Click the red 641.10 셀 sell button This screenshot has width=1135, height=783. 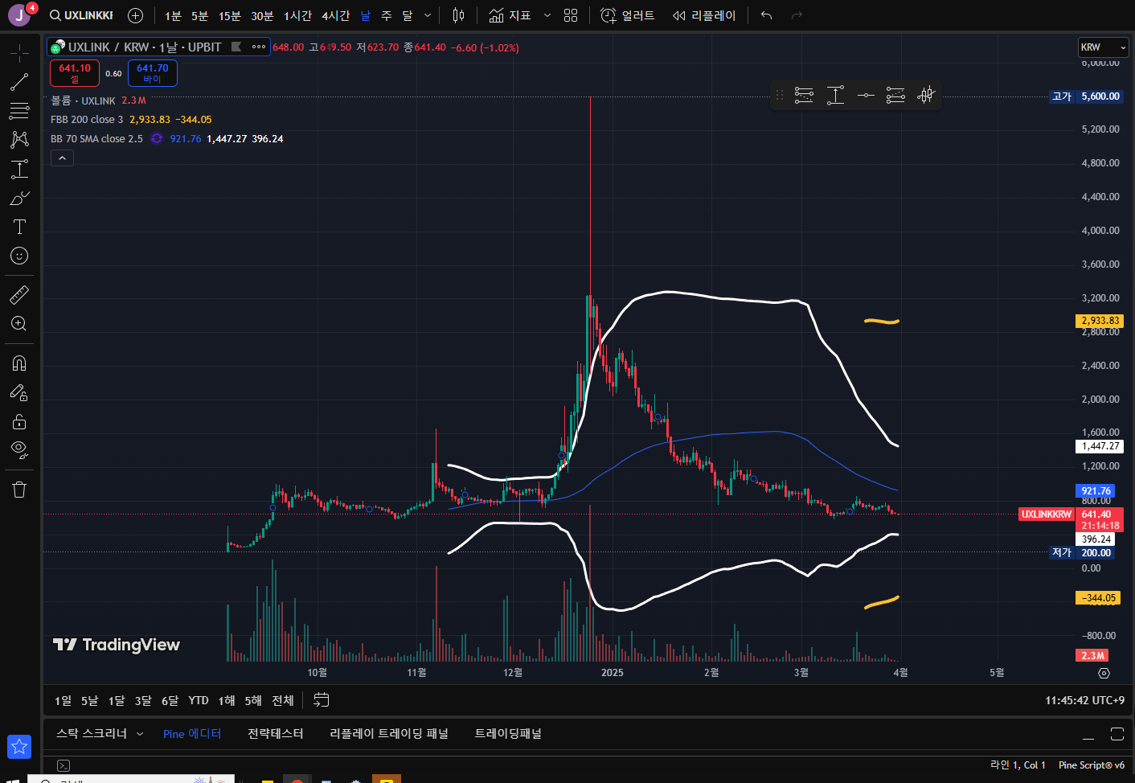75,73
